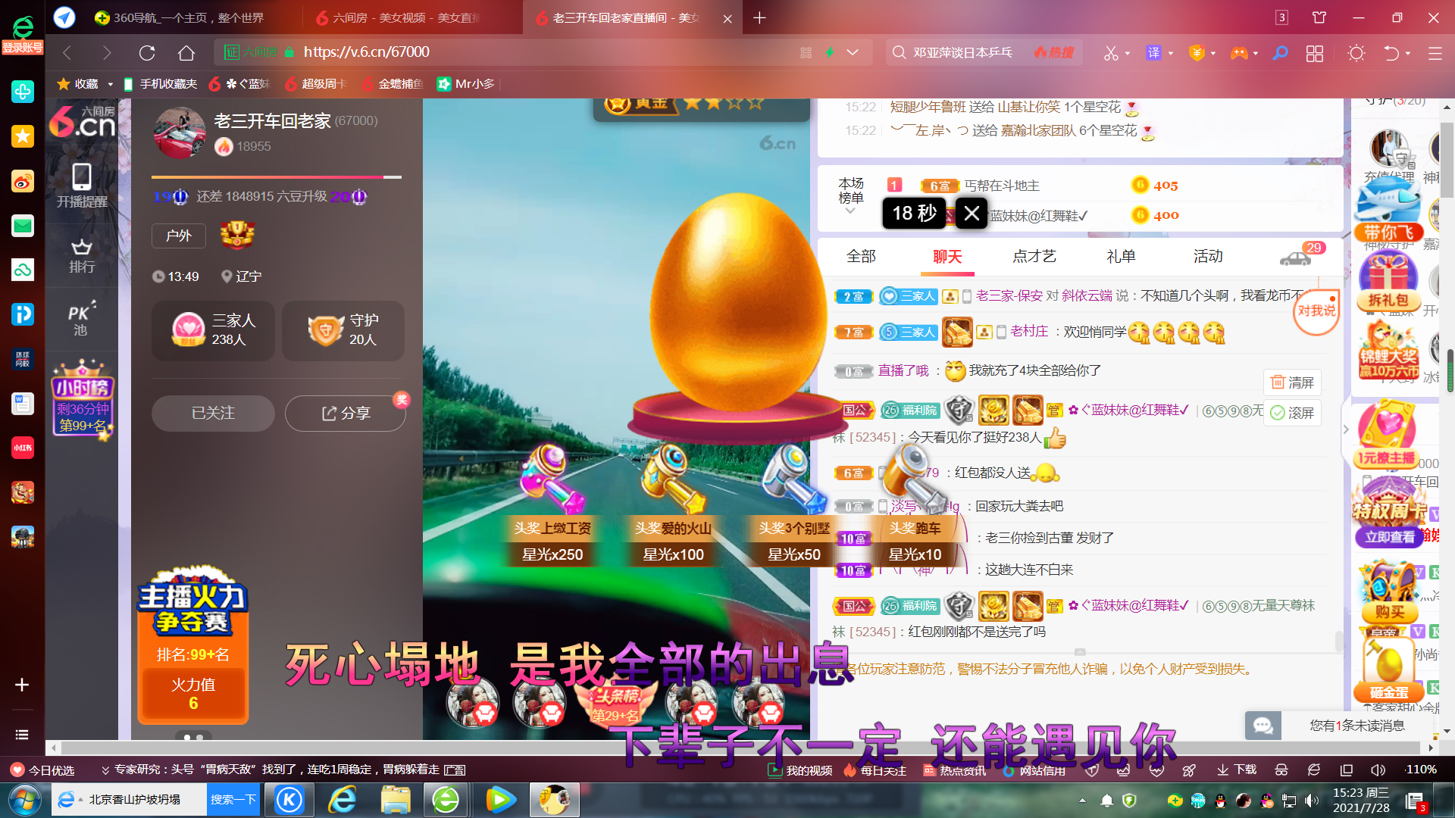Viewport: 1455px width, 818px height.
Task: Expand the right panel collapse chevron
Action: (x=1346, y=429)
